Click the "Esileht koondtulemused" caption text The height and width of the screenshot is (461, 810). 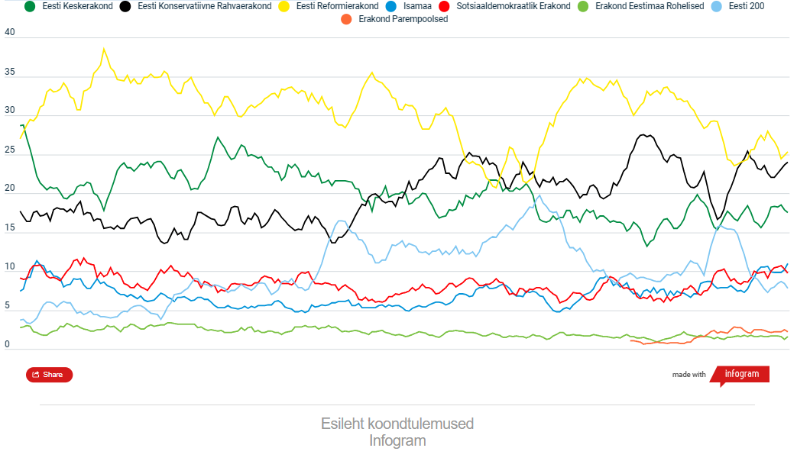pyautogui.click(x=397, y=424)
